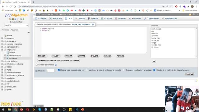Screen dimensions: 199x112
Task: Reload the page with browser refresh icon
Action: tap(11, 7)
